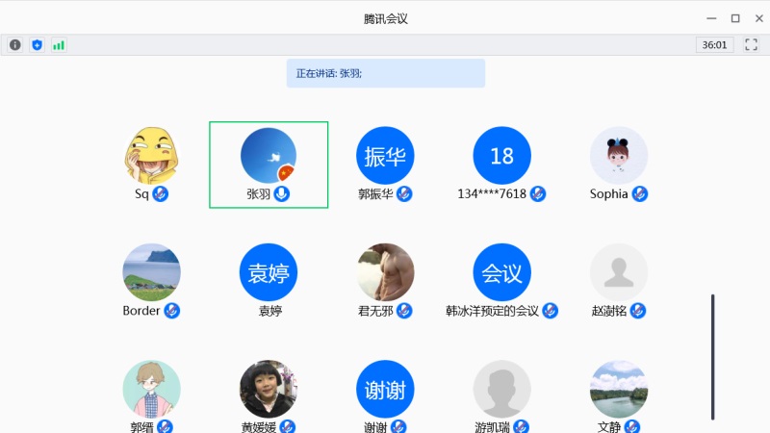Click the blue security shield icon
Viewport: 770px width, 433px height.
pyautogui.click(x=37, y=45)
